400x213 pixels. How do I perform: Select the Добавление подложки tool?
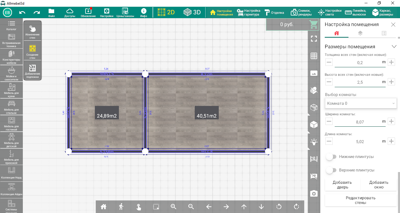33,71
